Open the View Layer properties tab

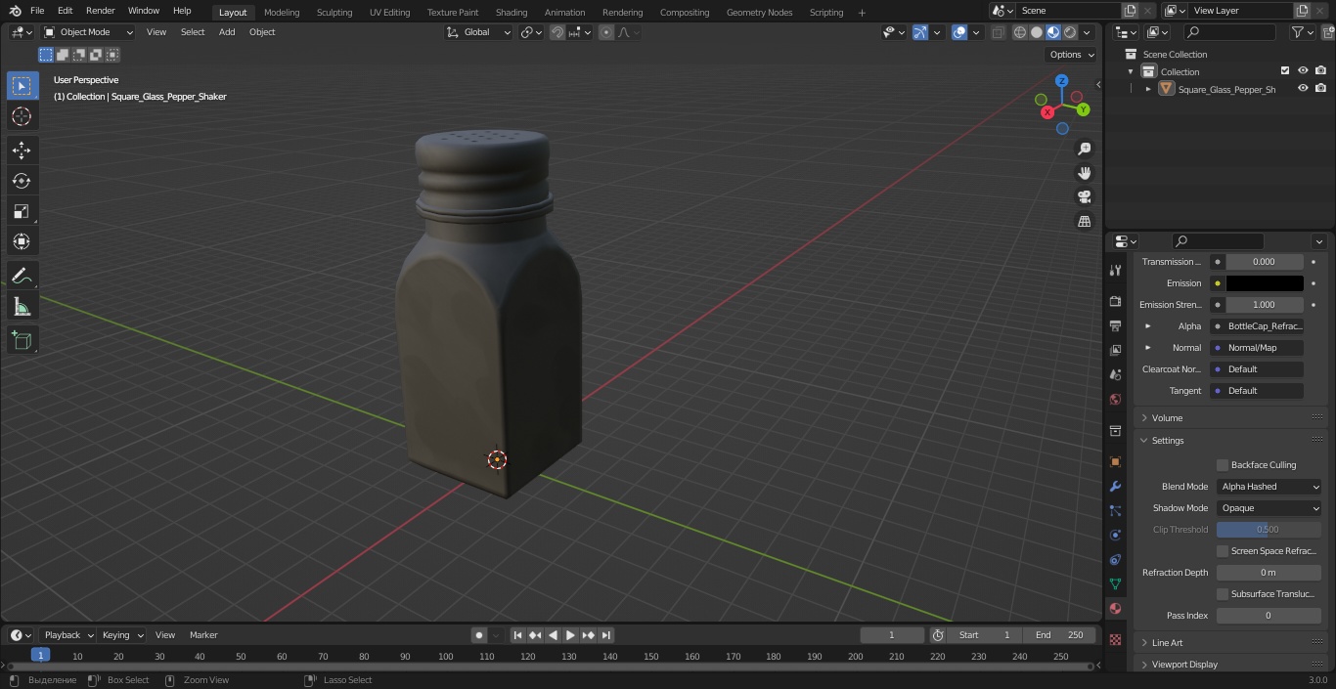[1115, 350]
